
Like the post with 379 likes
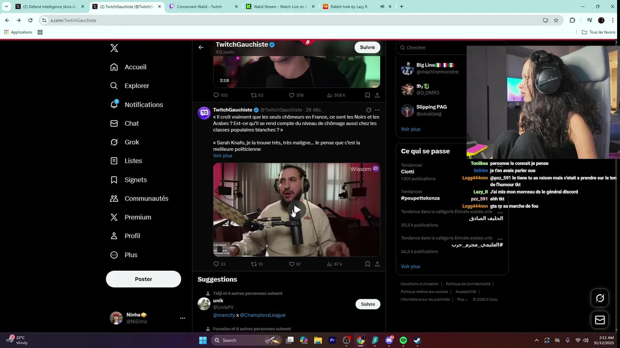tap(295, 95)
